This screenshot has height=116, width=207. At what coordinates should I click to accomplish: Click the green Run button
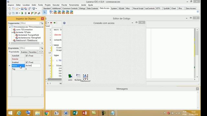point(22,13)
